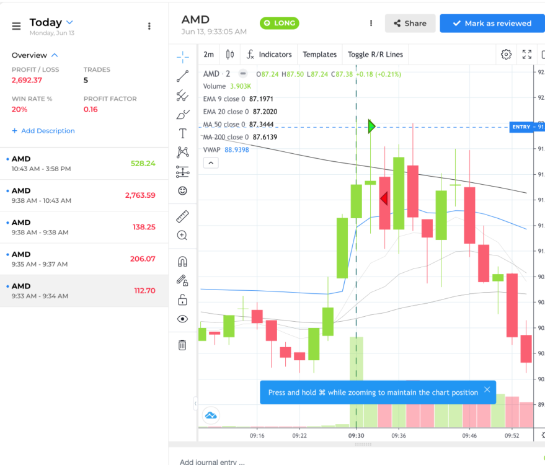The height and width of the screenshot is (465, 545).
Task: Open chart settings gear
Action: 506,55
